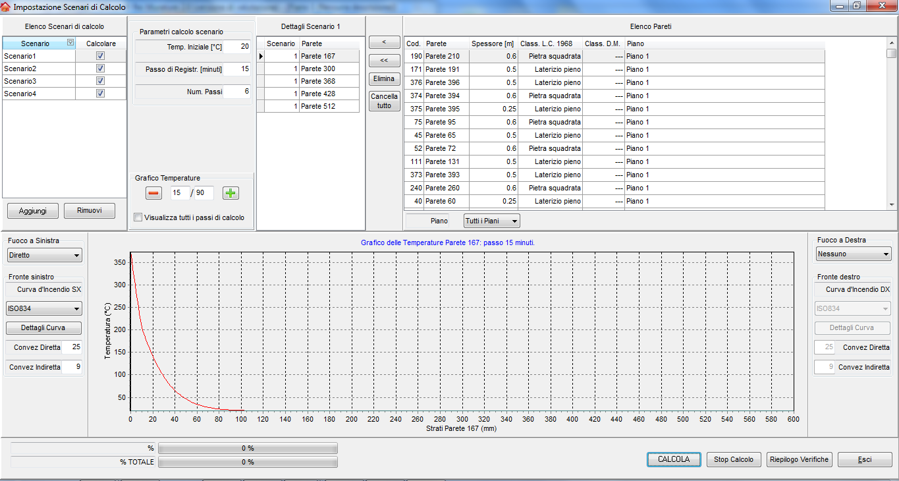Screen dimensions: 899x481
Task: Enable Visualizza tutti i passi di calcolo
Action: pyautogui.click(x=138, y=217)
